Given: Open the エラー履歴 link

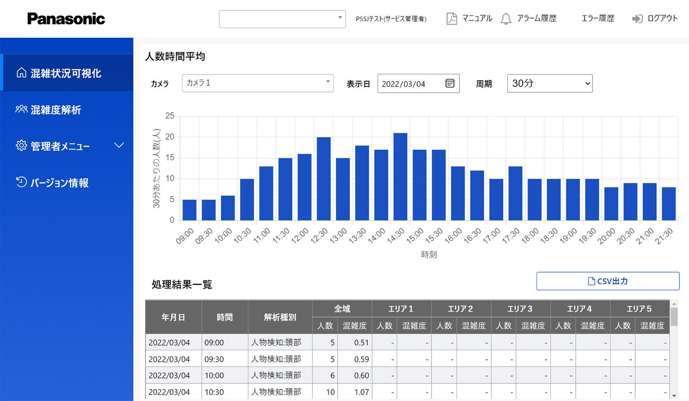Looking at the screenshot, I should [x=598, y=18].
